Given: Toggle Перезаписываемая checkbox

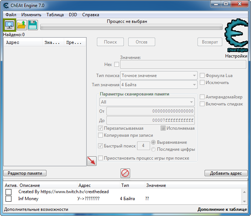Looking at the screenshot, I should pyautogui.click(x=100, y=128).
